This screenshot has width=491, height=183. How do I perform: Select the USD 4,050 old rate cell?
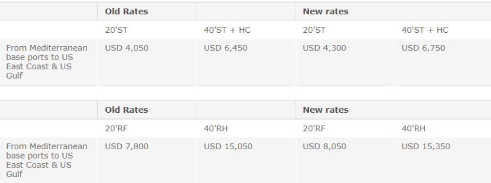point(127,48)
